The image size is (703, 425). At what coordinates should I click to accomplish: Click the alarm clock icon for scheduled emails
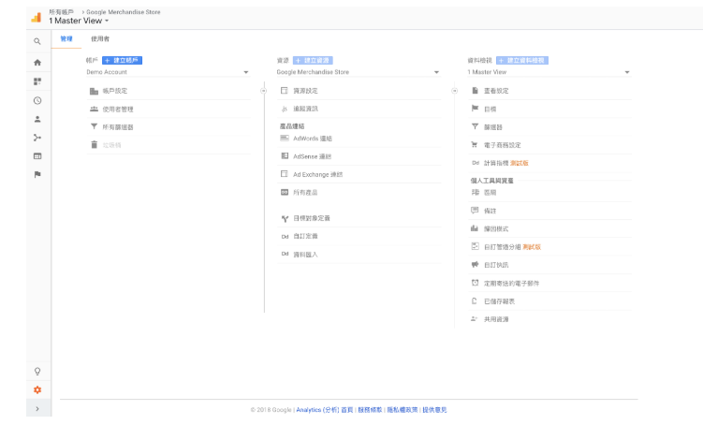pyautogui.click(x=475, y=283)
